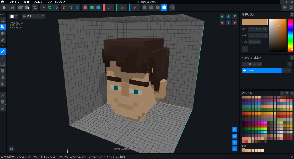Move Main layer down with chevron button
This screenshot has width=294, height=159.
(x=284, y=71)
